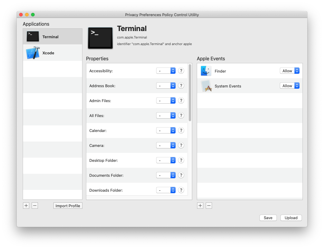Image resolution: width=324 pixels, height=249 pixels.
Task: Open the Downloads Folder permission dropdown
Action: point(166,190)
